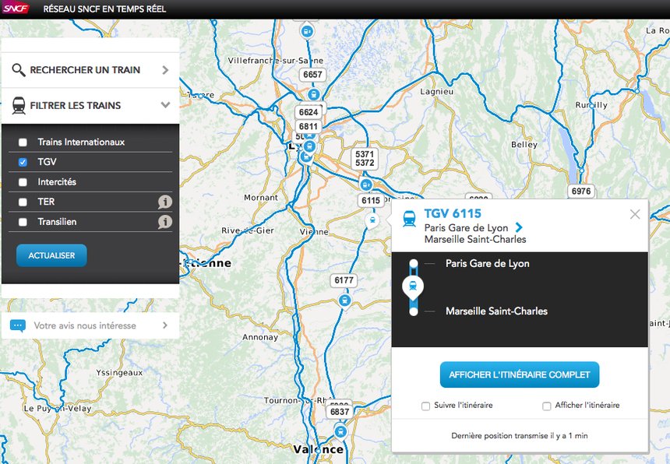Click the search magnifier icon
Screen dimensions: 670x464
point(19,70)
